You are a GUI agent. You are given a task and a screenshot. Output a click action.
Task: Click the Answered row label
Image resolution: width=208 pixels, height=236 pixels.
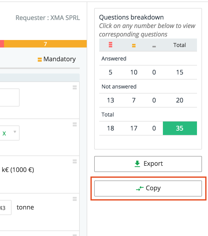[114, 58]
